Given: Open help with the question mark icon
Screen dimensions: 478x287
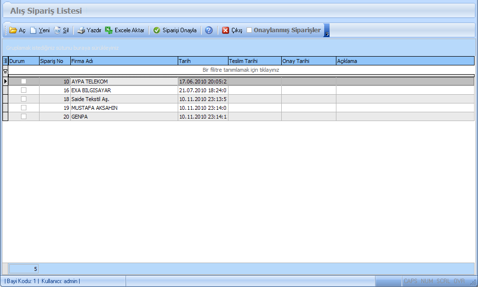Looking at the screenshot, I should pos(209,30).
